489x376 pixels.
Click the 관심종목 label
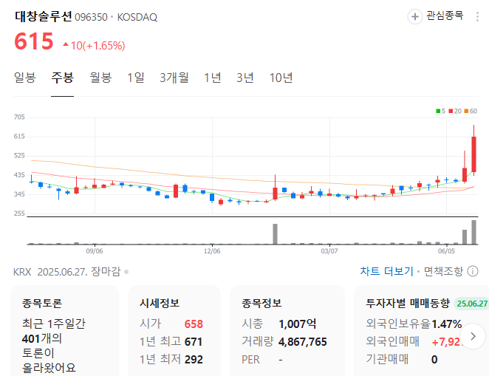pyautogui.click(x=445, y=16)
